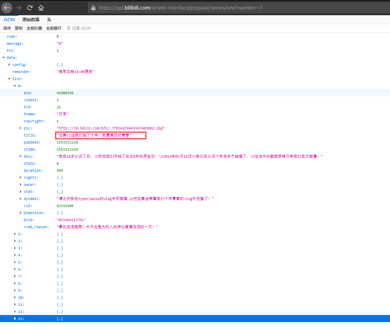This screenshot has height=327, width=390.
Task: Click the tname value 日常
Action: [63, 114]
